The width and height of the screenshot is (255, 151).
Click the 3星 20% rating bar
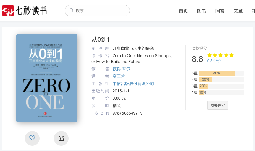[x=221, y=86]
